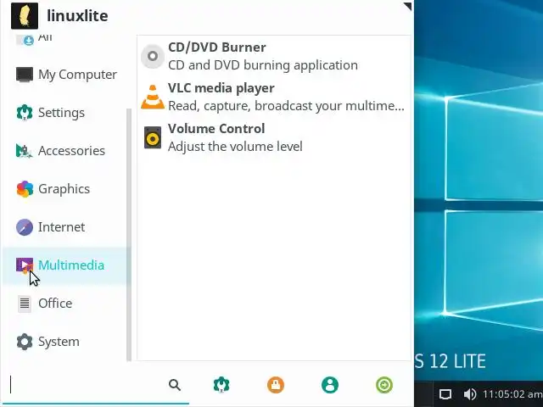Viewport: 543px width, 407px height.
Task: Click the magnifier search icon
Action: [x=175, y=385]
